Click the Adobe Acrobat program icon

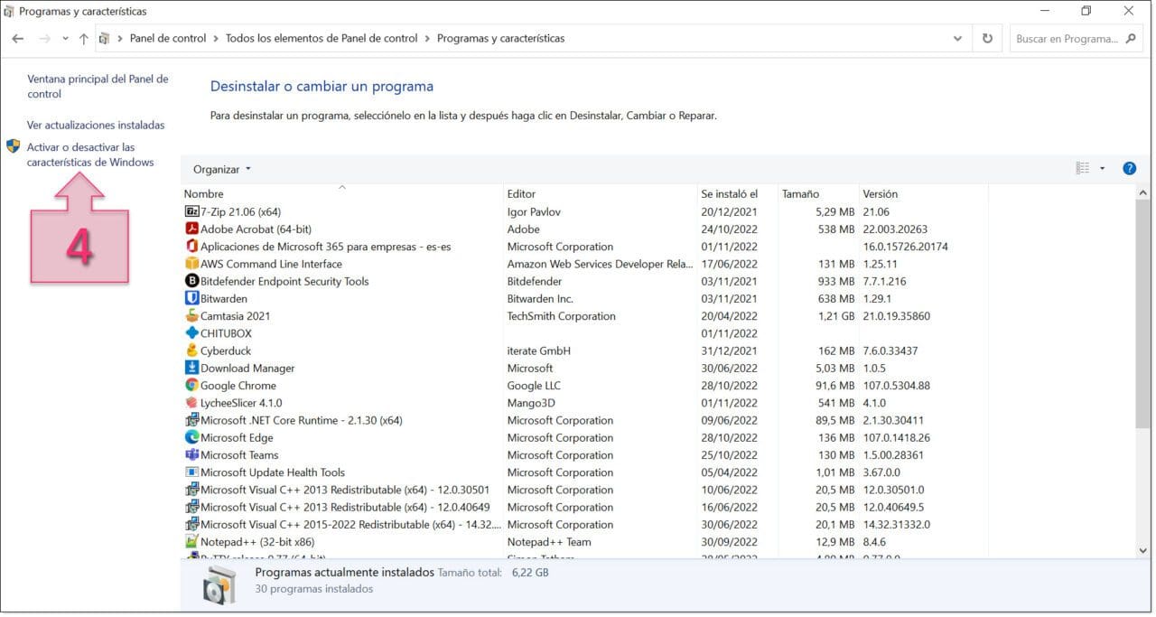point(191,229)
